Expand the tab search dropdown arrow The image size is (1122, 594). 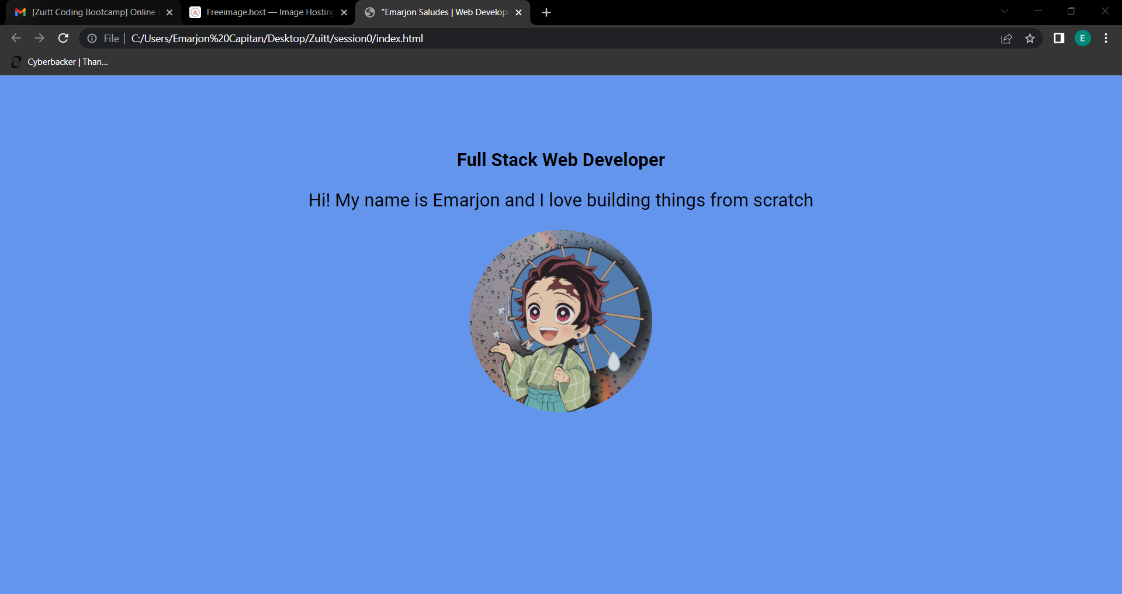1005,11
